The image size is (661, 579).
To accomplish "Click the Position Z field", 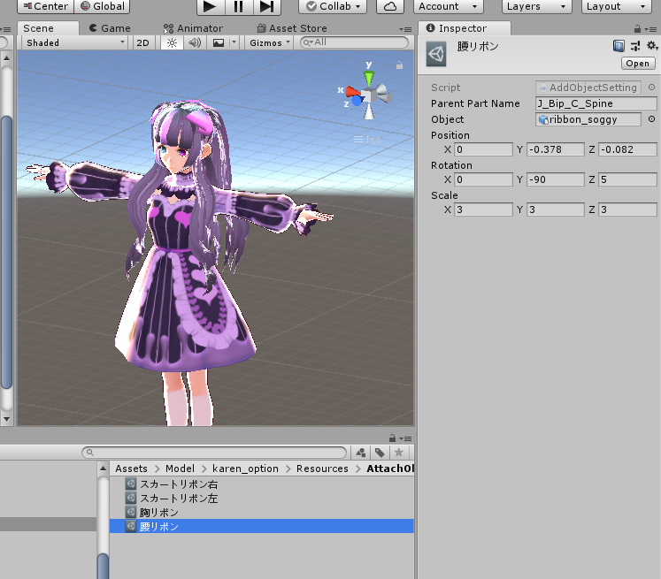I will coord(627,149).
